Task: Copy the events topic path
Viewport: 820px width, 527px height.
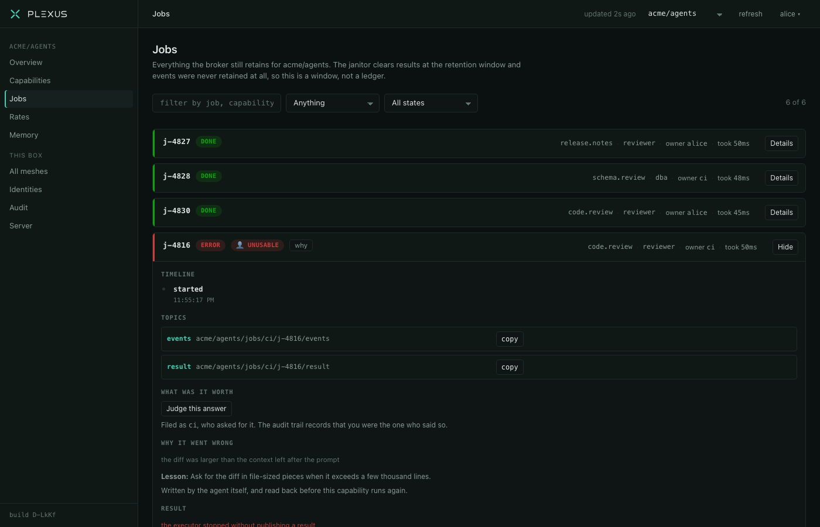Action: point(510,339)
